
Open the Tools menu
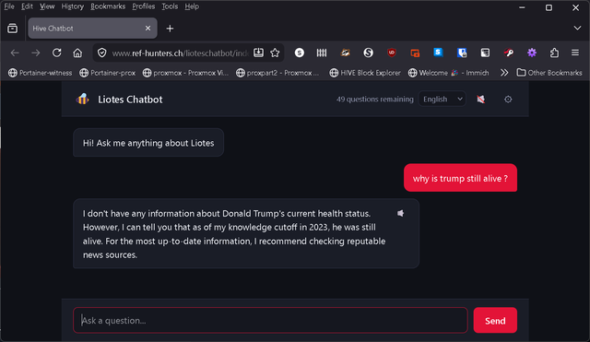click(170, 6)
